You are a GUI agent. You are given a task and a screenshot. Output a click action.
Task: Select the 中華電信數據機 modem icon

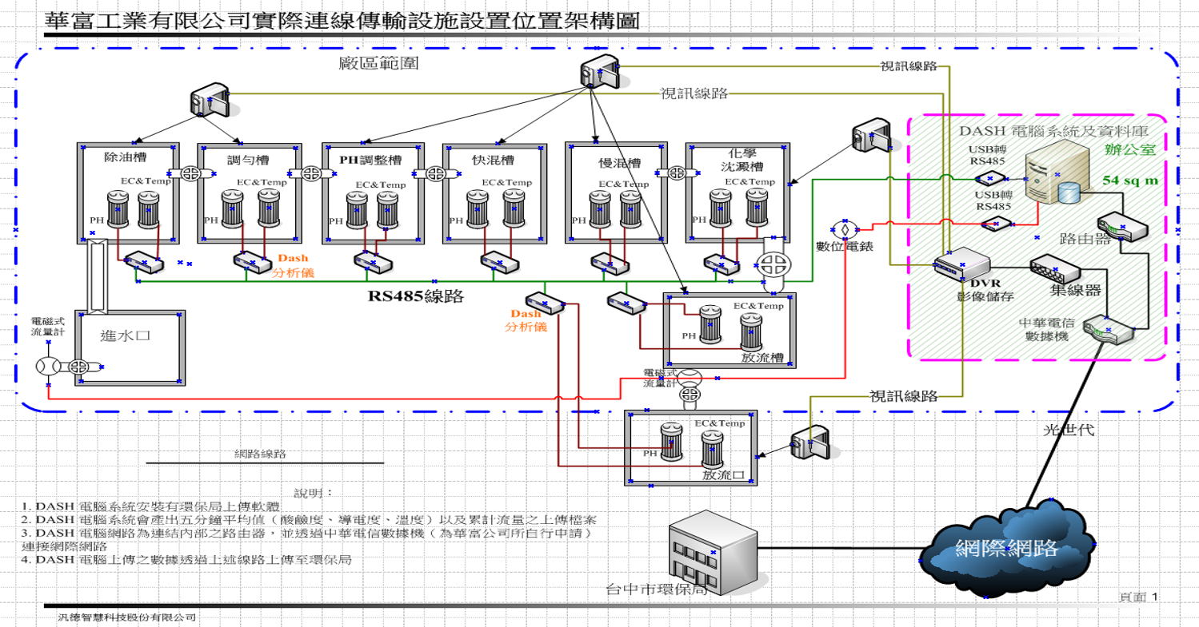(x=1108, y=330)
